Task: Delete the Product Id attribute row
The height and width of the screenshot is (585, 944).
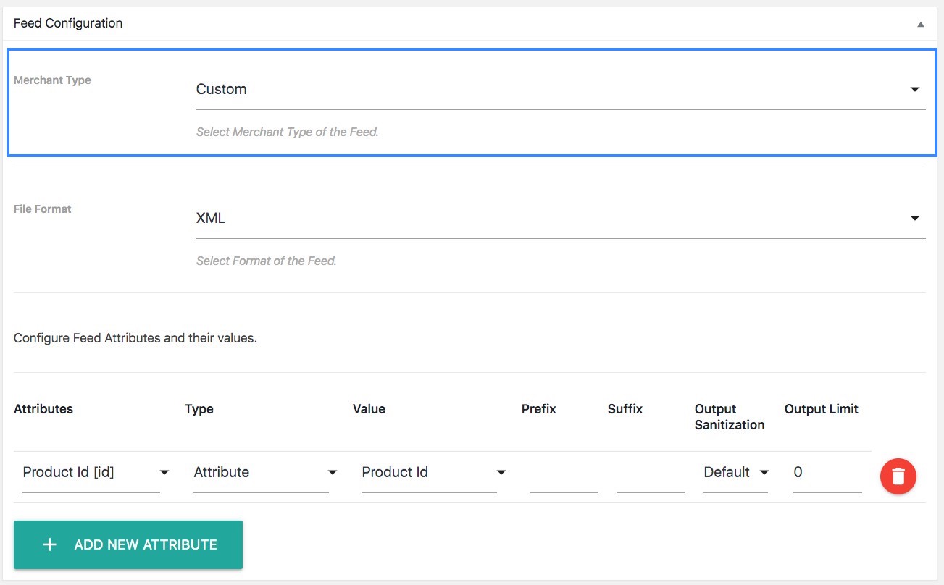Action: point(898,476)
